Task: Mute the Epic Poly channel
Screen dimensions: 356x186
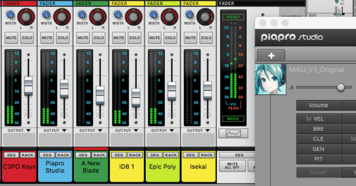Action: point(155,38)
